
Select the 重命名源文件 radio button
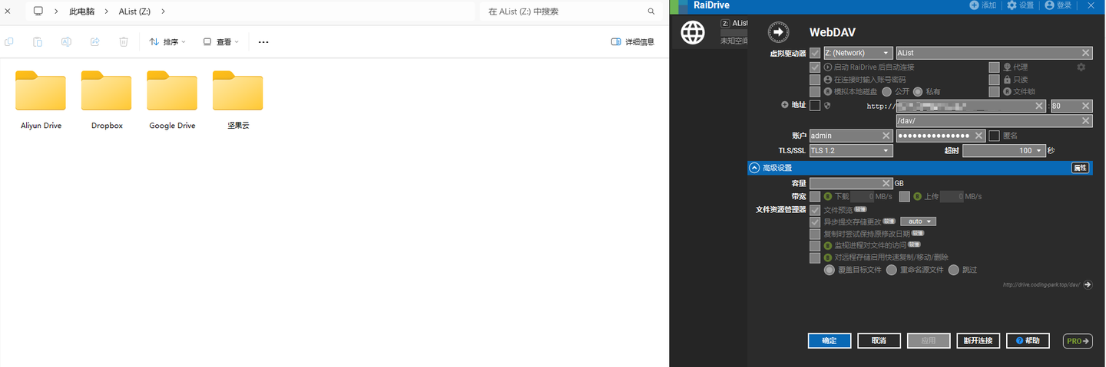892,270
